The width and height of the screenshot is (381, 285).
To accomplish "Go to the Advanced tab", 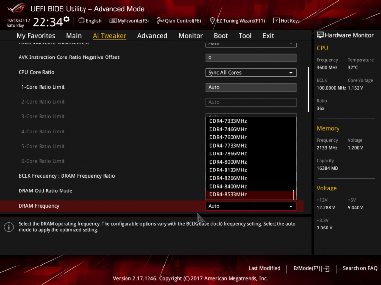I will (152, 36).
